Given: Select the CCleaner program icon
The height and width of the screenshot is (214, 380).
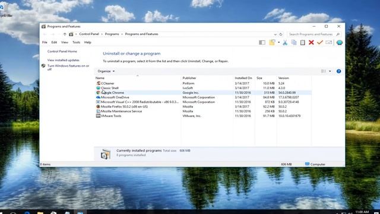Looking at the screenshot, I should pyautogui.click(x=98, y=83).
